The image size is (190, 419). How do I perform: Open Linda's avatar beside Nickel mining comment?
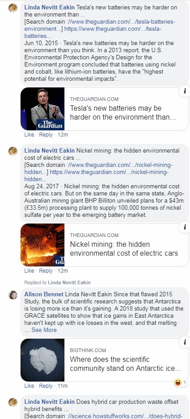click(13, 151)
